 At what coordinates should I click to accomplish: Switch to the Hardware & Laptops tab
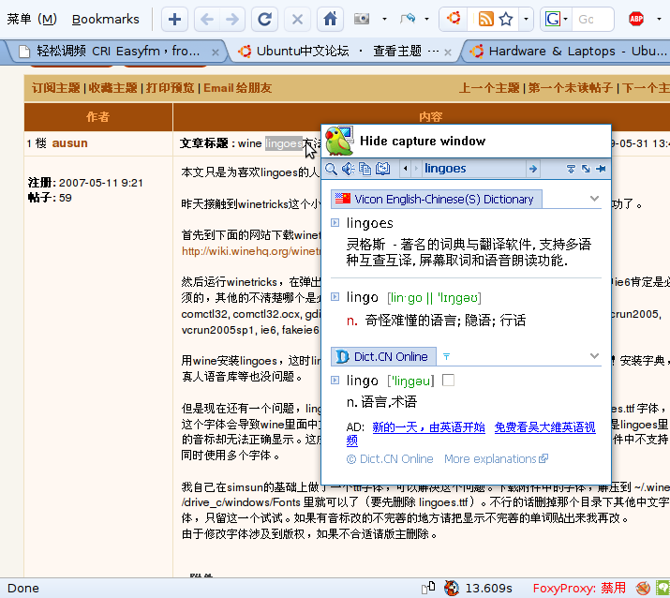pos(568,52)
